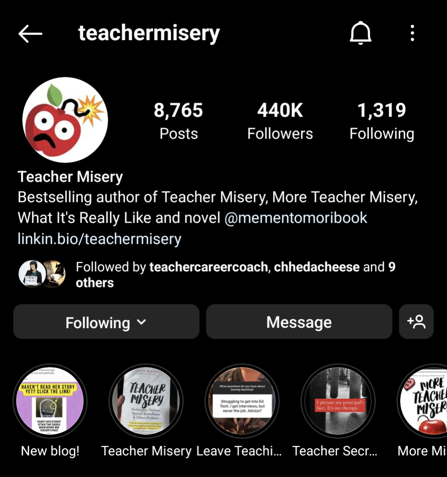Open the Following dropdown button
Viewport: 447px width, 477px height.
click(x=106, y=321)
